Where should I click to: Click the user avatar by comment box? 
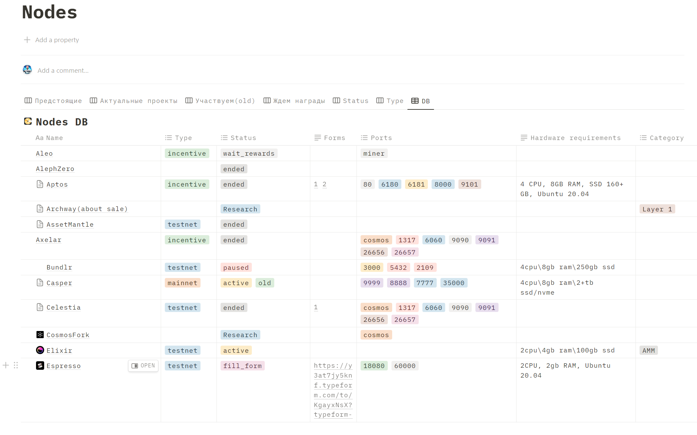point(28,70)
